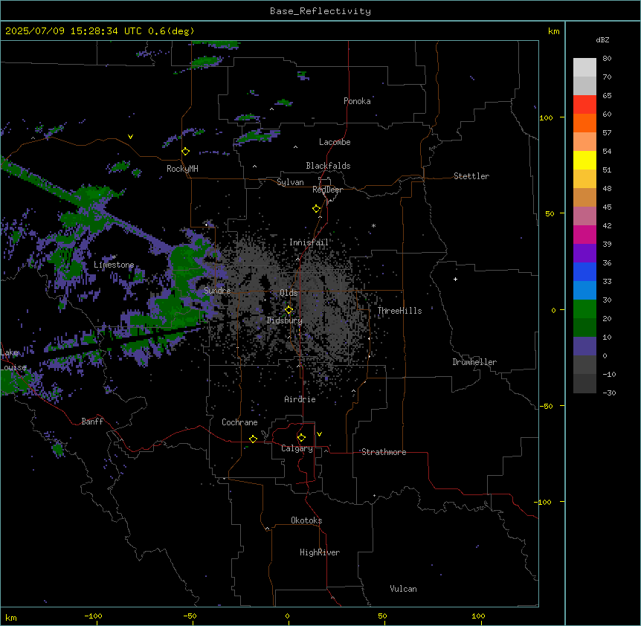Click the 80 value on dBZ legend
Screen dimensions: 641x626
[607, 59]
